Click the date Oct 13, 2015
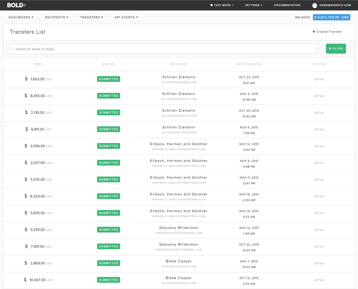 249,278
